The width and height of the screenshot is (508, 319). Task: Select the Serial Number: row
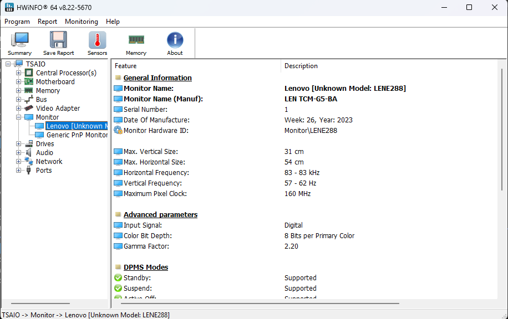(x=304, y=109)
